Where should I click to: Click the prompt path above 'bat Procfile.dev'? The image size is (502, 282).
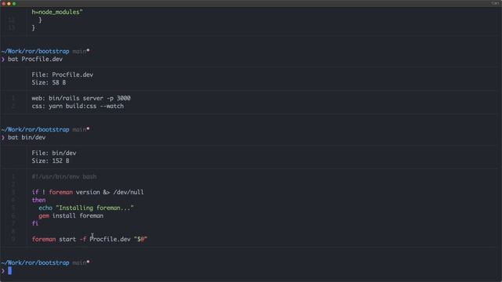(x=35, y=51)
